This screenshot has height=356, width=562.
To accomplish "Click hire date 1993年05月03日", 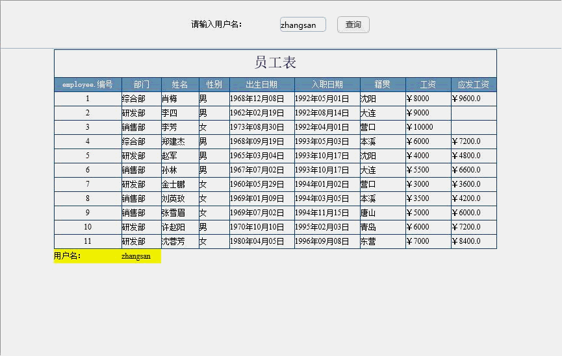I will 327,141.
